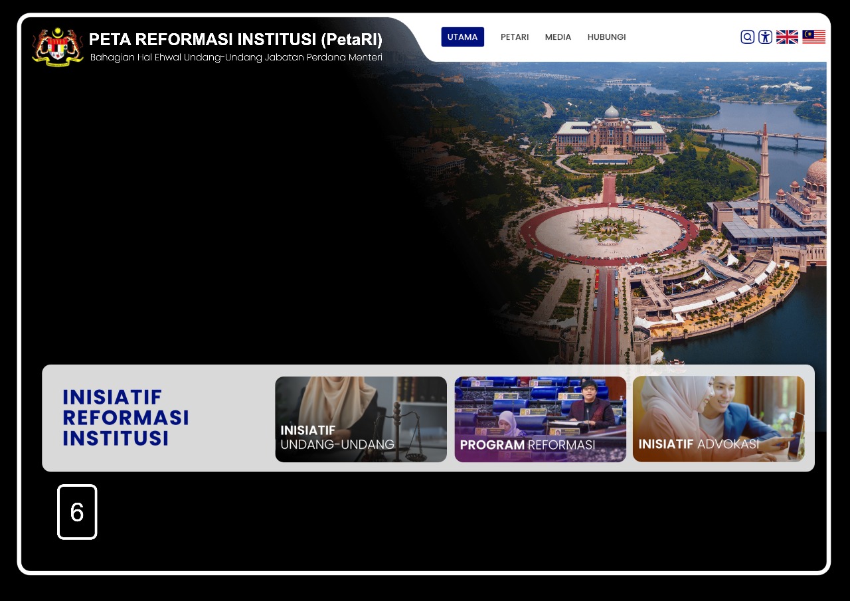This screenshot has height=601, width=850.
Task: Open the MEDIA menu
Action: pyautogui.click(x=558, y=37)
